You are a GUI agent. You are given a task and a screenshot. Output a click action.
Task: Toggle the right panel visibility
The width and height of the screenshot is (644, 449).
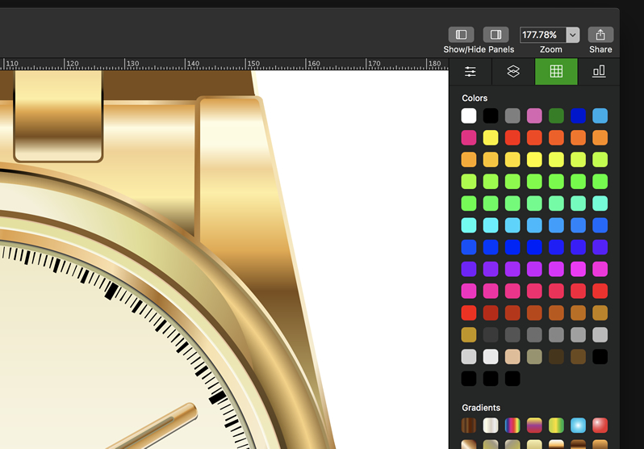coord(496,35)
